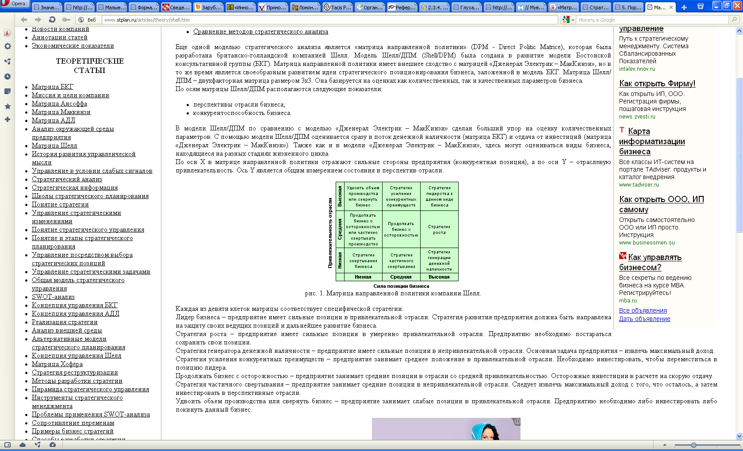
Task: Click the scrollbar down arrow
Action: point(739,436)
